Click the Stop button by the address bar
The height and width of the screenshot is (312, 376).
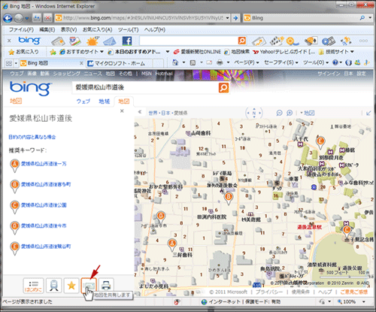(x=47, y=18)
